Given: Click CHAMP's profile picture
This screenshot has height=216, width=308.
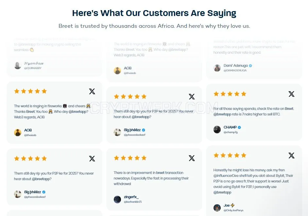Looking at the screenshot, I should pos(217,130).
